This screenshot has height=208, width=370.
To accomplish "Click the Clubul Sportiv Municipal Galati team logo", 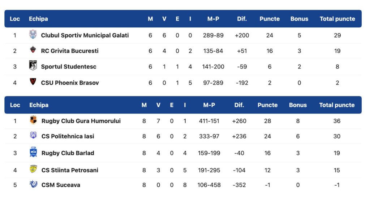I will pos(33,35).
